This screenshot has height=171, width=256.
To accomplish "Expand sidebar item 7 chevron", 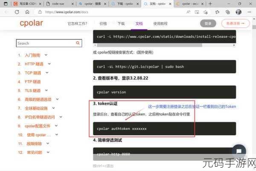I will 53,108.
